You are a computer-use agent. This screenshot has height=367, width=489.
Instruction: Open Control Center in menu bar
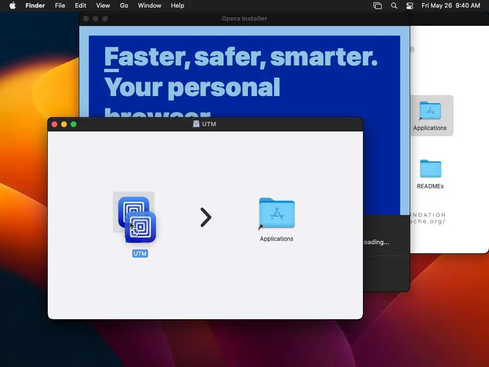[x=409, y=6]
